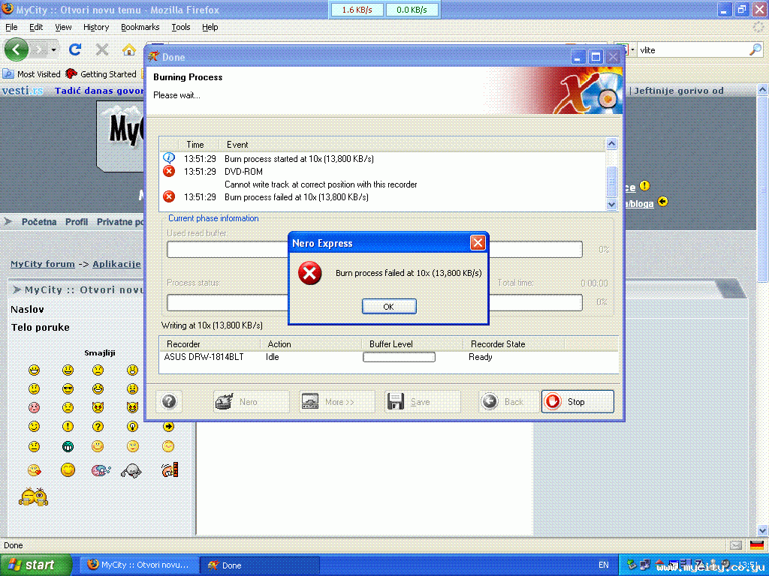Click OK in the Nero Express error dialog
769x576 pixels.
(x=389, y=307)
